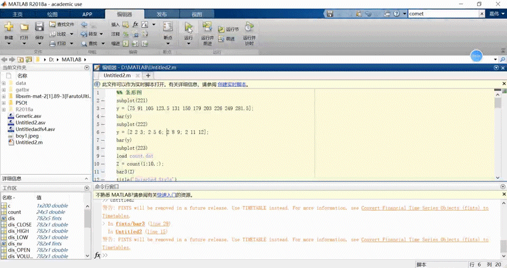Click the fints/bar3 error link
This screenshot has height=268, width=507.
click(x=130, y=224)
